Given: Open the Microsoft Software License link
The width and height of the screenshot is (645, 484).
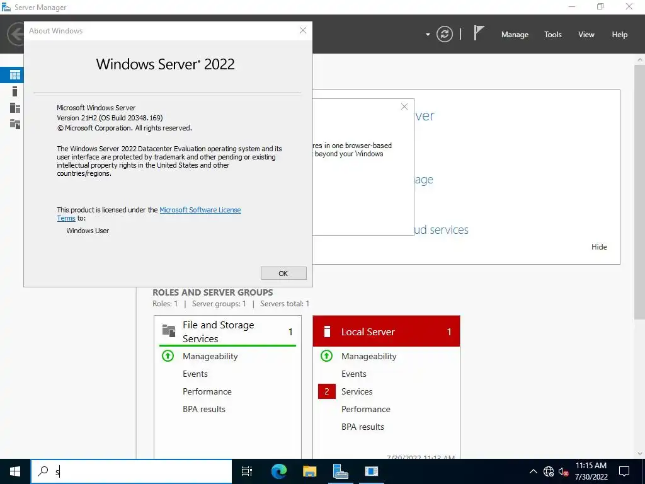Looking at the screenshot, I should tap(200, 210).
